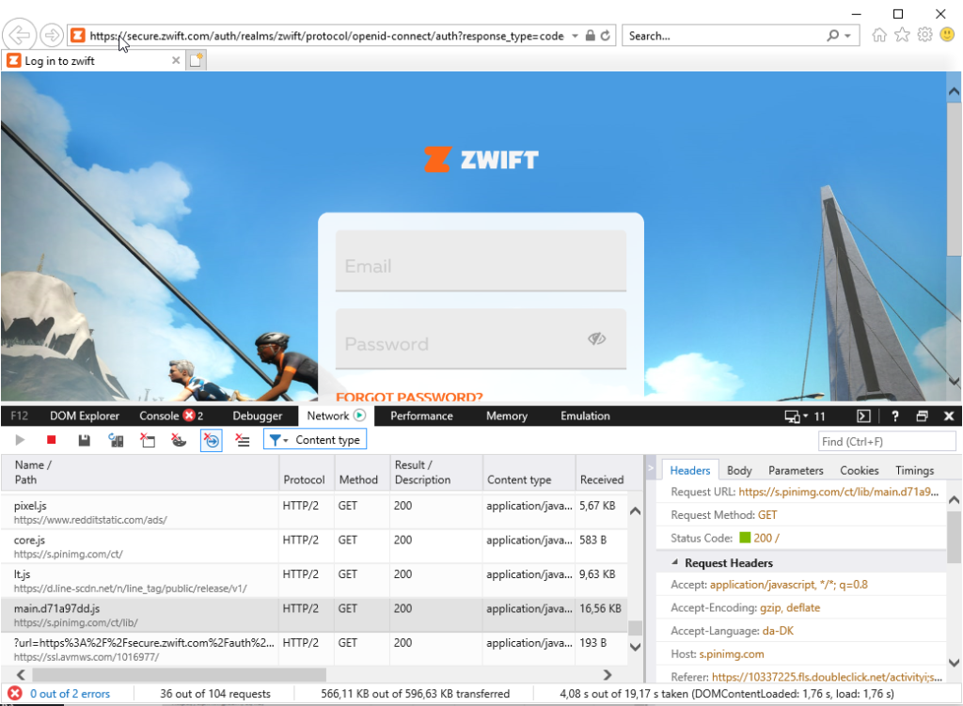Start network capture with the play icon
This screenshot has width=963, height=706.
20,440
